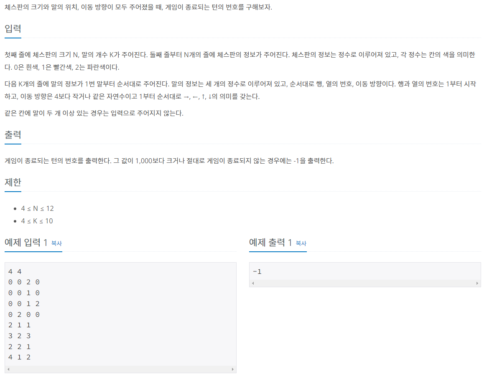The width and height of the screenshot is (497, 377).
Task: Click the 4 ≤ N ≤ 12 constraint bullet
Action: click(x=37, y=208)
